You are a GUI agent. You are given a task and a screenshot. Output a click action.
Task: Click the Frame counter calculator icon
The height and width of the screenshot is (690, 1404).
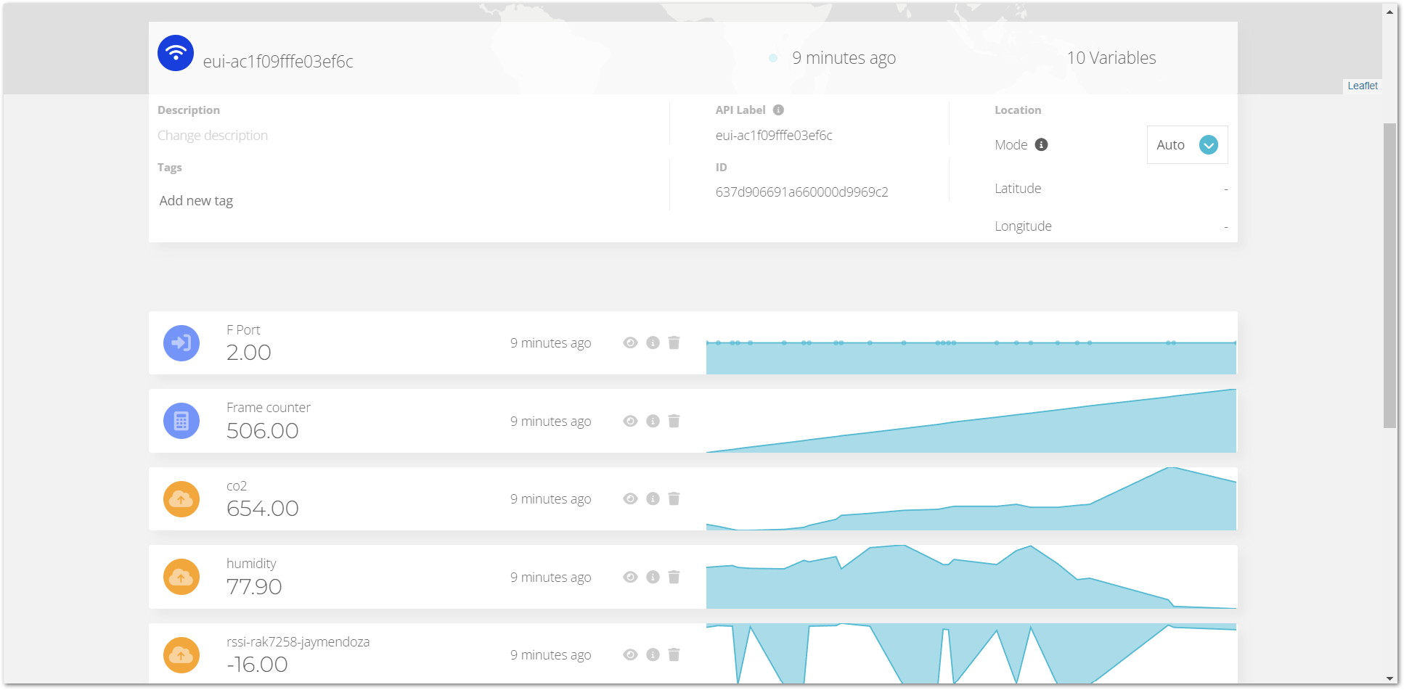(x=181, y=421)
